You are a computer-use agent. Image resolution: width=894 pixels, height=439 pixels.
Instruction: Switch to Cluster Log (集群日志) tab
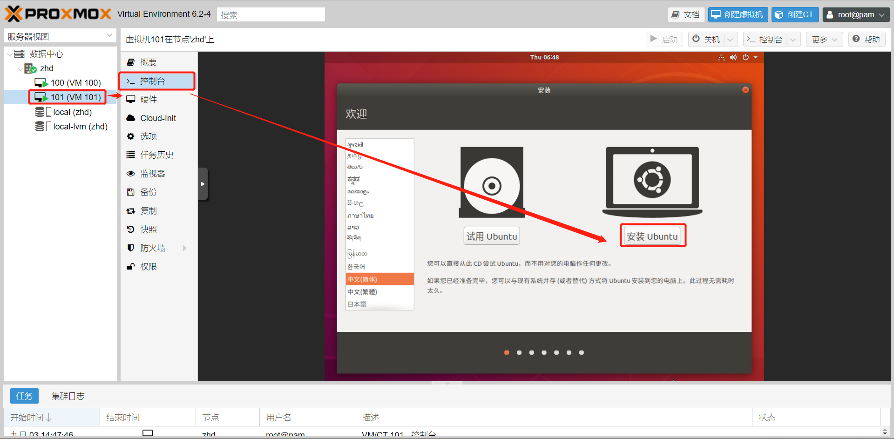click(x=68, y=396)
